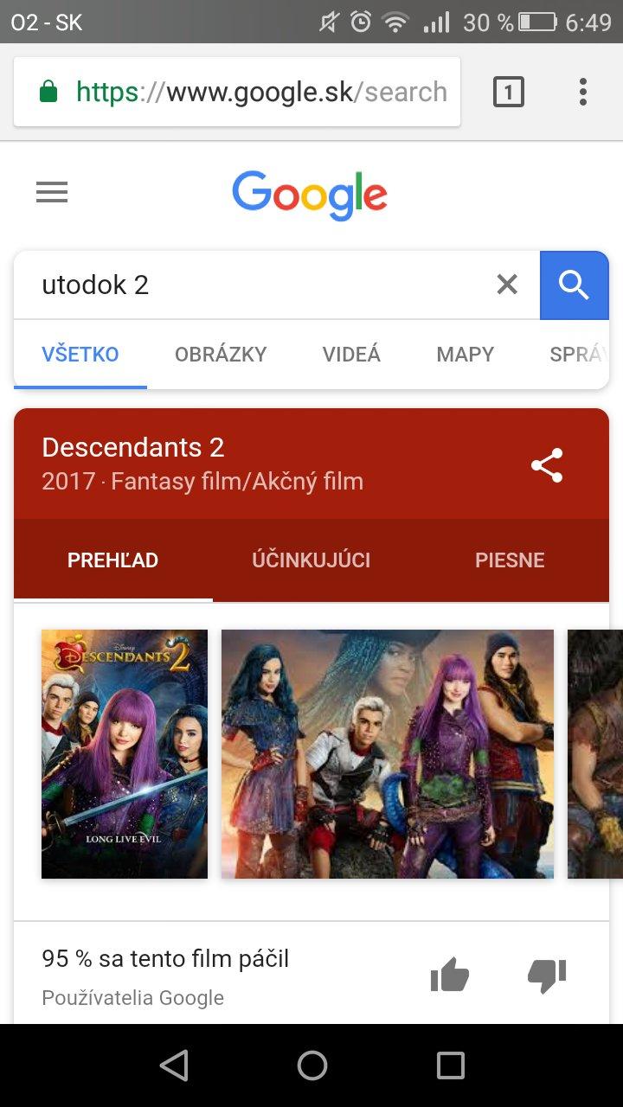The image size is (623, 1107).
Task: Open Chrome's three-dot overflow menu
Action: 583,92
